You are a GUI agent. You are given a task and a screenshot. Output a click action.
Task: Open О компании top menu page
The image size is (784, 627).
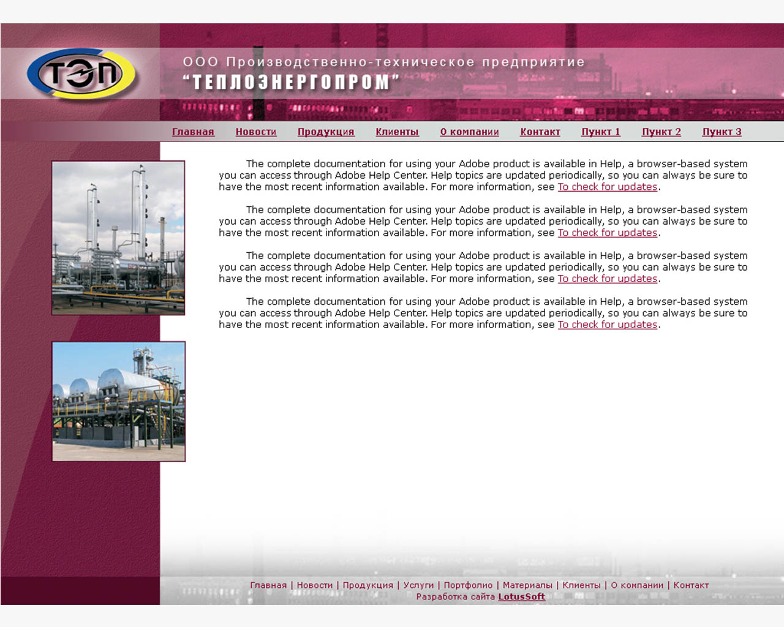tap(469, 132)
